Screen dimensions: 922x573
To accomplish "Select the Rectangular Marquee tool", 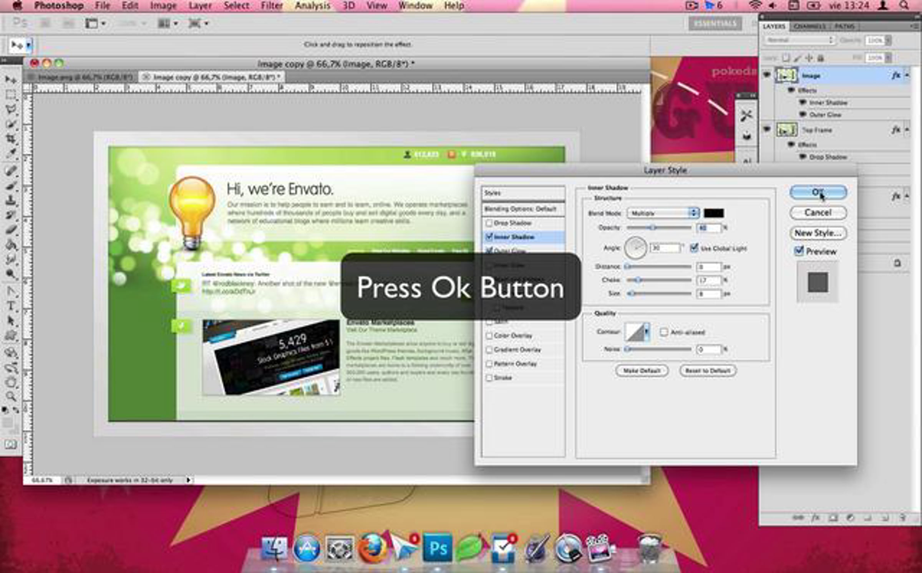I will 11,95.
